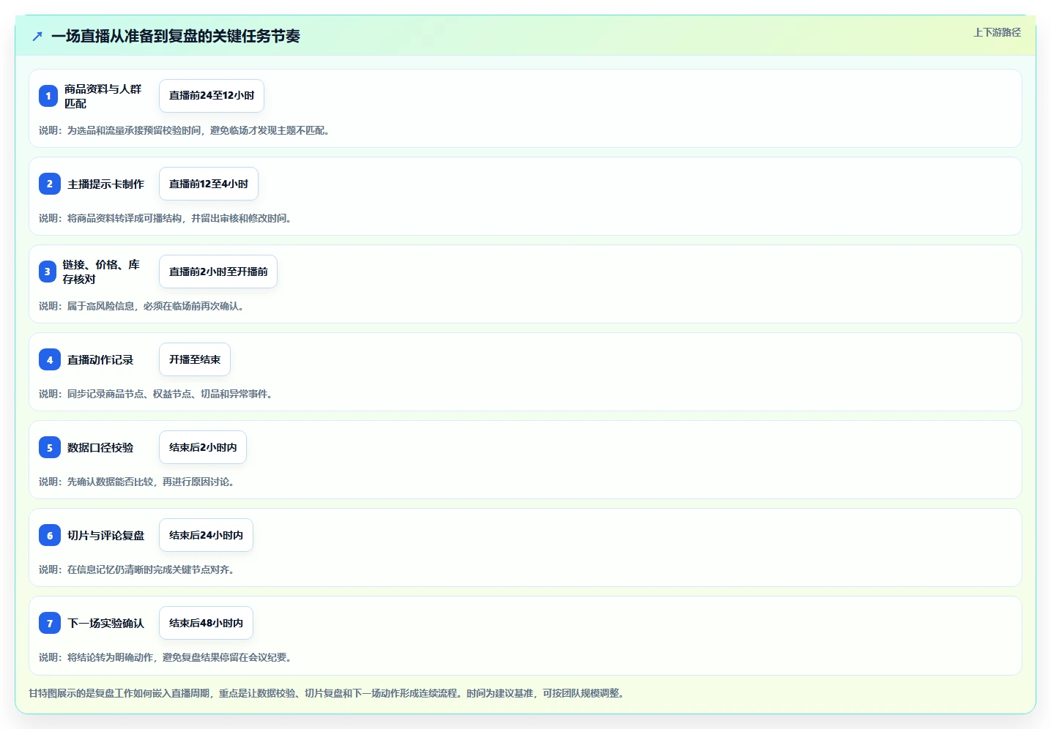Click the task name 商品资料与人群匹配

click(x=103, y=96)
